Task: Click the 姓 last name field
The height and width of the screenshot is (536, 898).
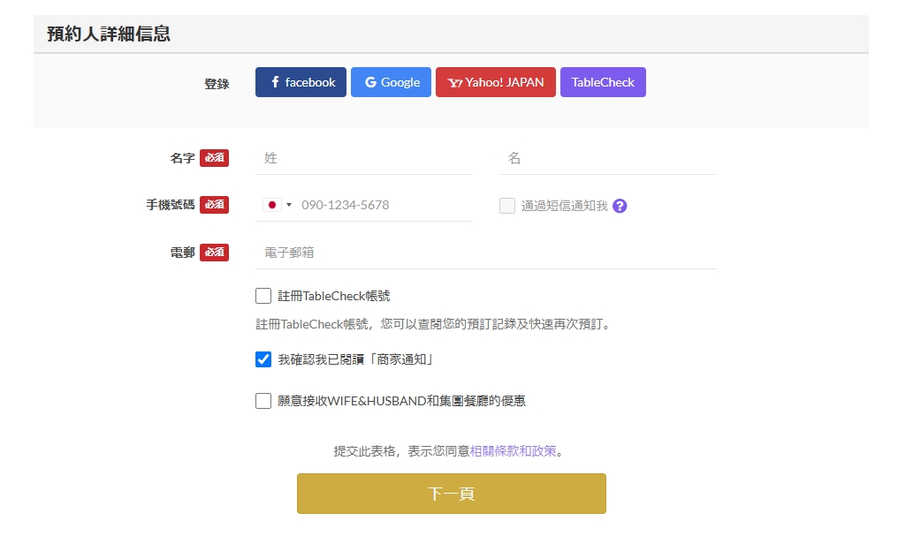Action: coord(363,158)
